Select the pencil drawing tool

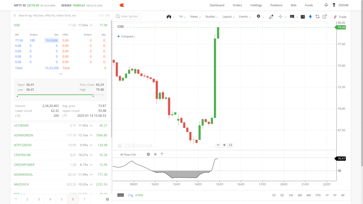point(271,17)
